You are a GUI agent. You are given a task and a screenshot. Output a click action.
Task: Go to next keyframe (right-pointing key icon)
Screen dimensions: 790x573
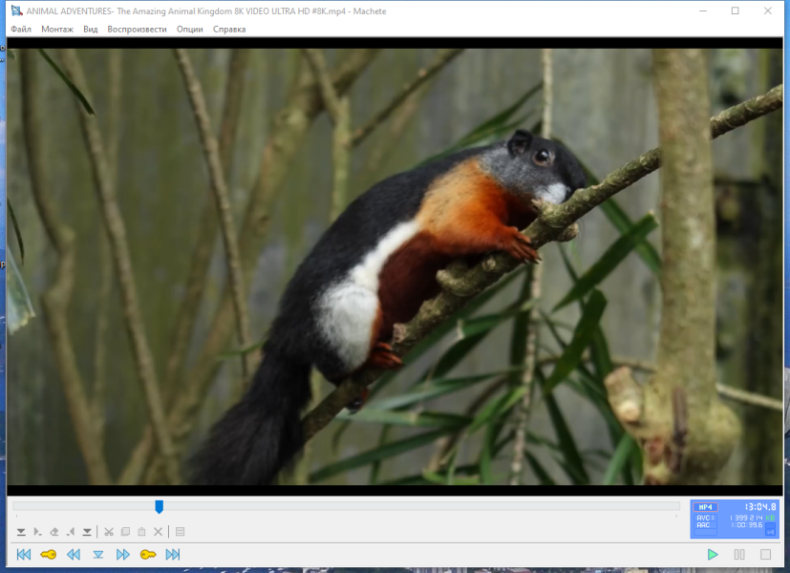[148, 554]
